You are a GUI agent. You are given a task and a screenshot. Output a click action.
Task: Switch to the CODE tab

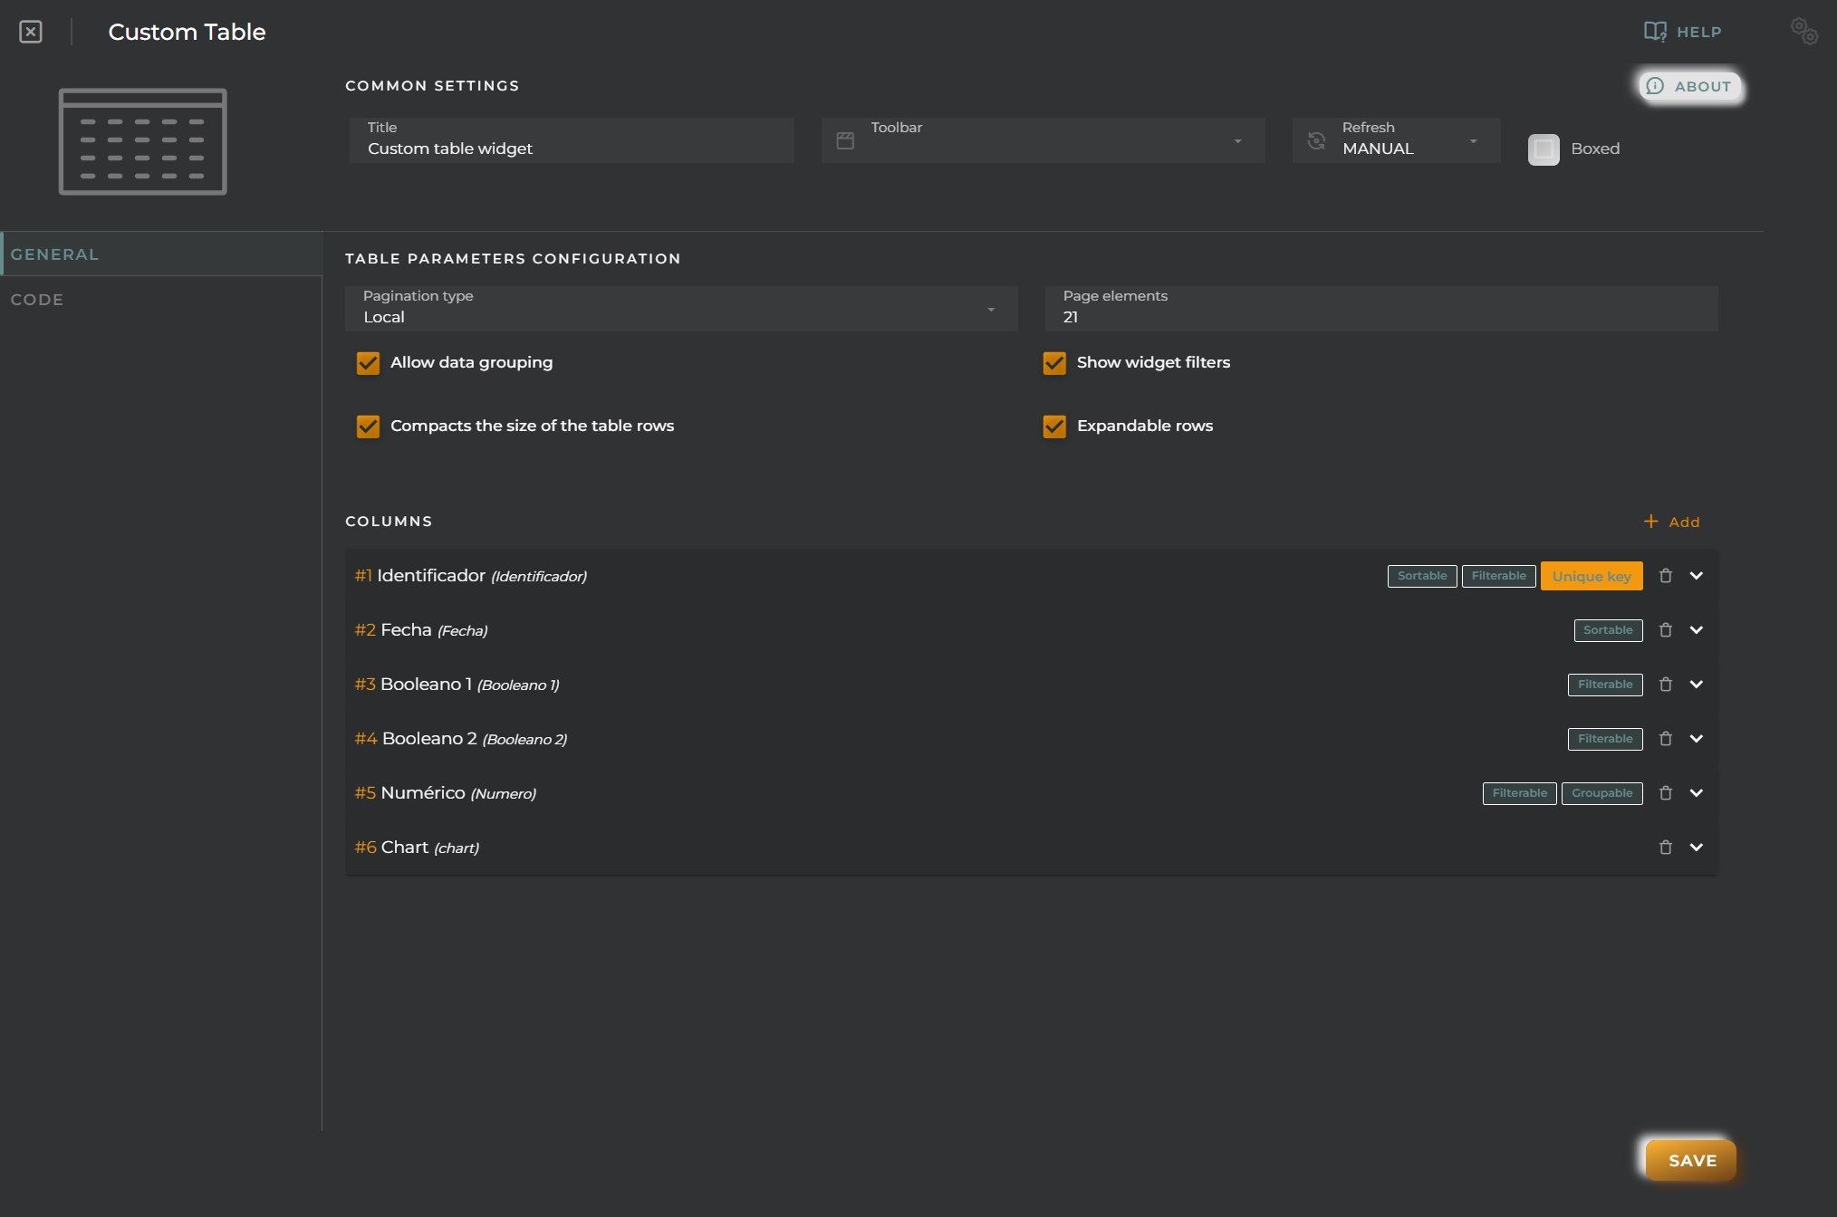38,299
